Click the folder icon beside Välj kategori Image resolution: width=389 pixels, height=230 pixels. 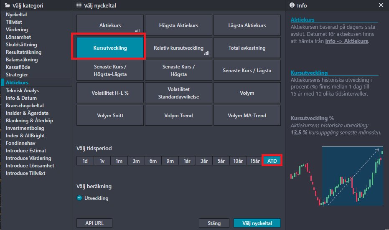tap(8, 5)
